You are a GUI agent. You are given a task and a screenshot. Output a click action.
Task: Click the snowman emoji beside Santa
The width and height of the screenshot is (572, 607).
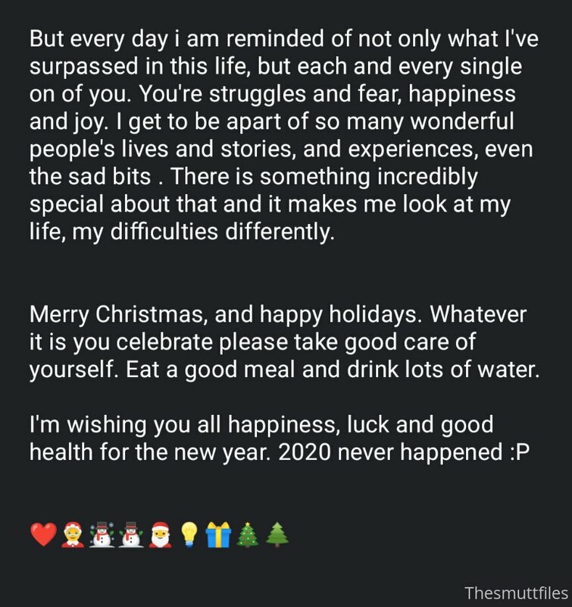(x=131, y=535)
